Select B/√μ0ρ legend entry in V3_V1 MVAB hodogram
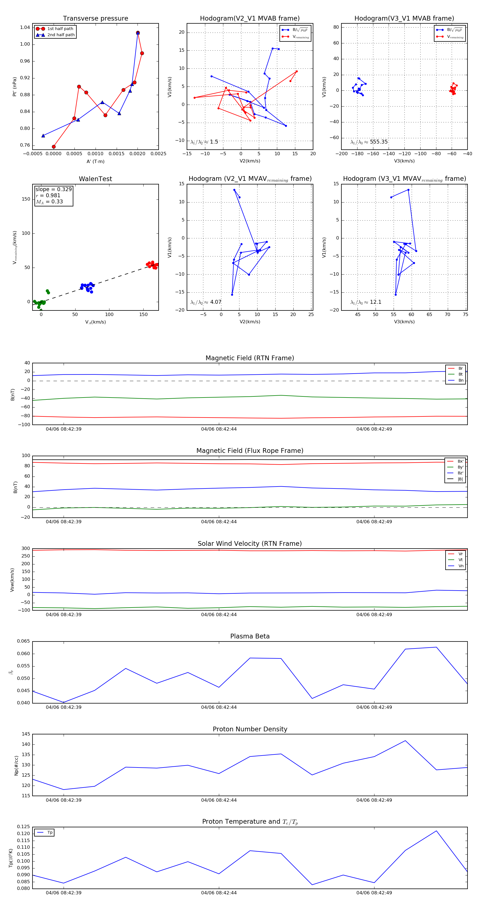This screenshot has width=500, height=918. (x=449, y=30)
